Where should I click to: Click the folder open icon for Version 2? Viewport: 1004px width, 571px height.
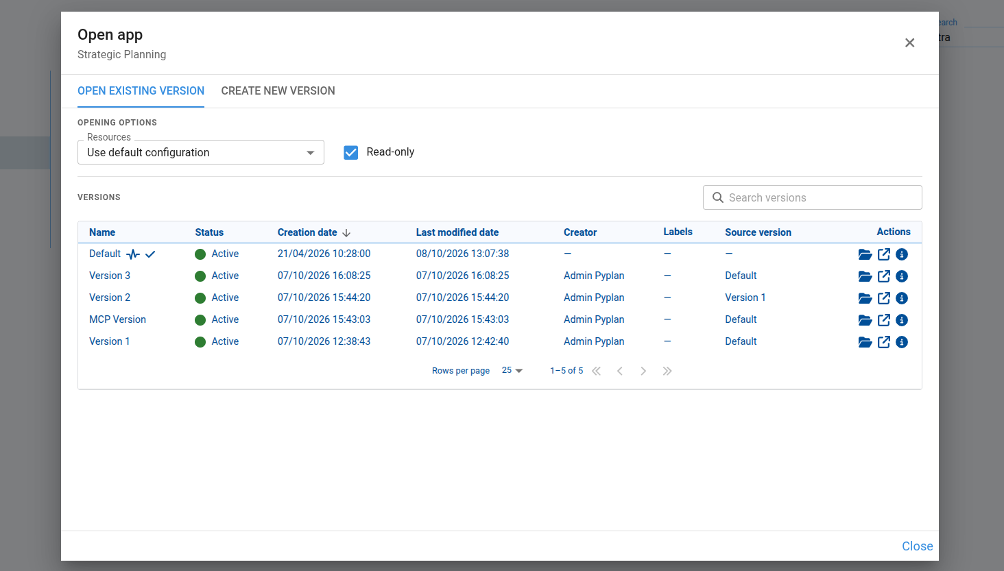click(x=865, y=298)
